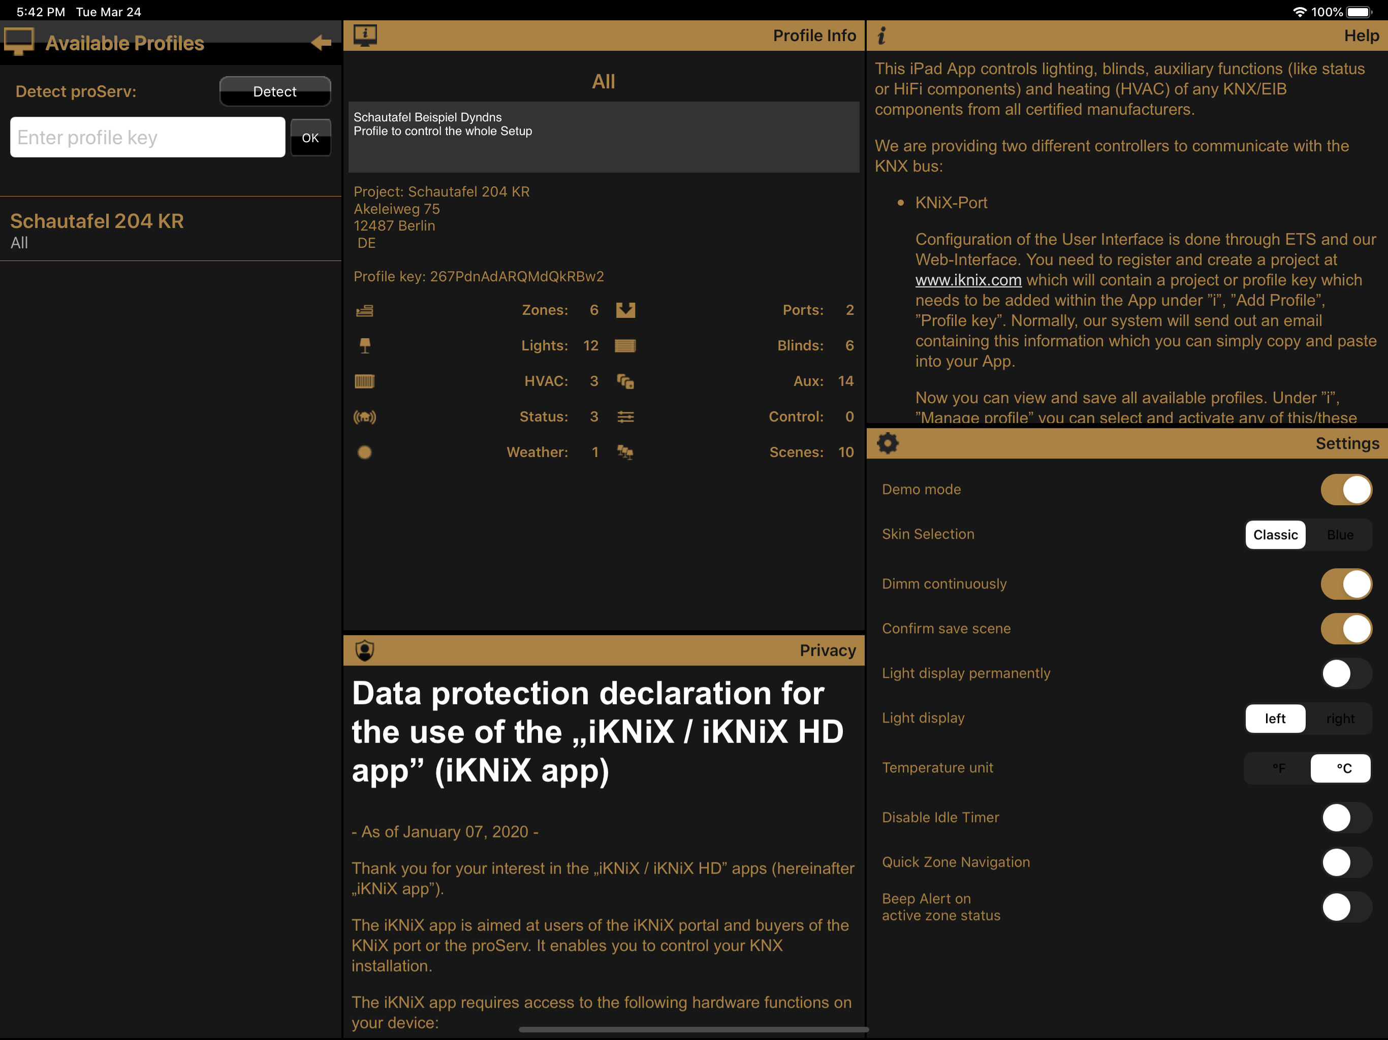Viewport: 1388px width, 1040px height.
Task: Set Light display to right
Action: [1340, 718]
